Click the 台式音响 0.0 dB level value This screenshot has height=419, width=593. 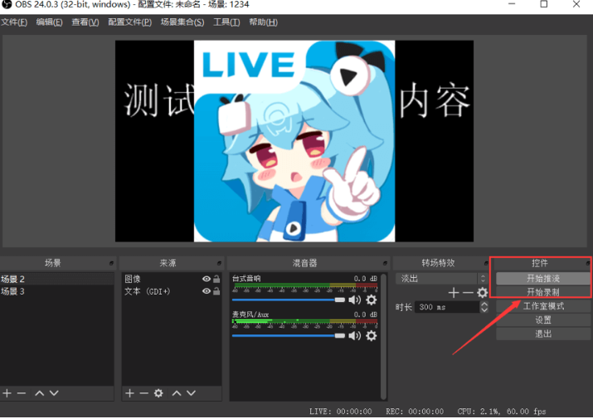click(x=365, y=279)
